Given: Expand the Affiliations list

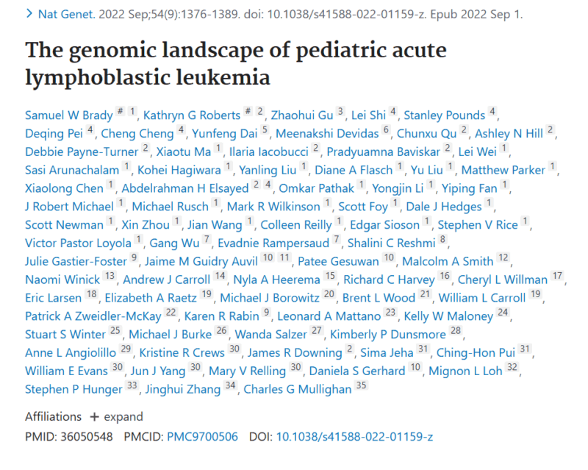Looking at the screenshot, I should tap(116, 417).
